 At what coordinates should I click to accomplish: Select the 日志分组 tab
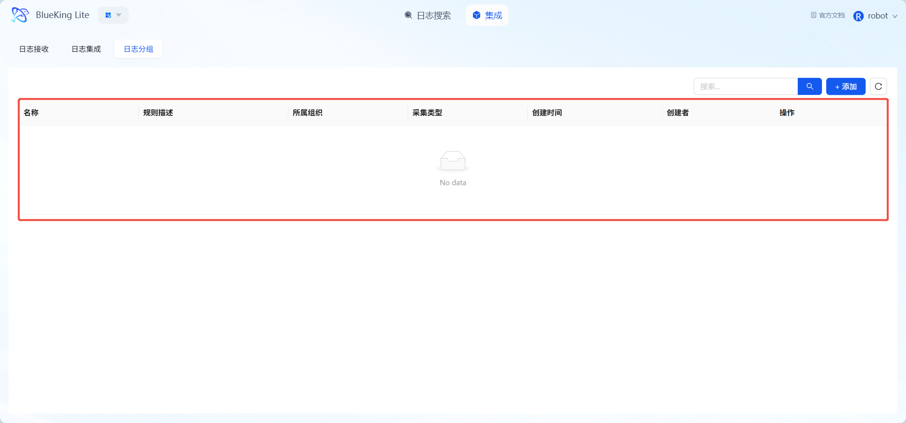click(x=138, y=49)
